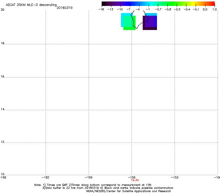
Task: Click the black end of the color bar
Action: 104,4
